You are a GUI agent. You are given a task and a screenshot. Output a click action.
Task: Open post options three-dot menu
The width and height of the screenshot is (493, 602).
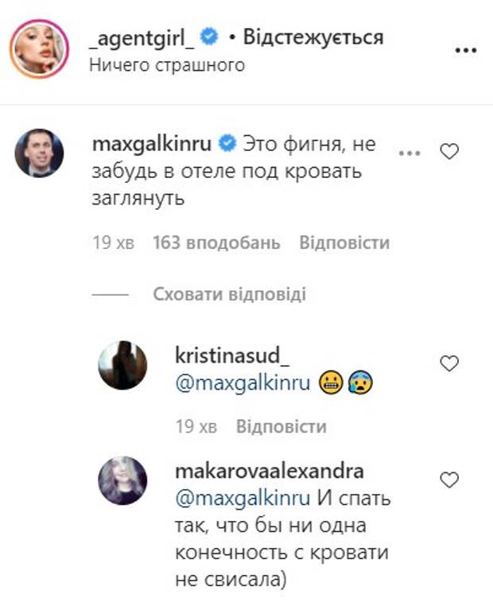(464, 49)
